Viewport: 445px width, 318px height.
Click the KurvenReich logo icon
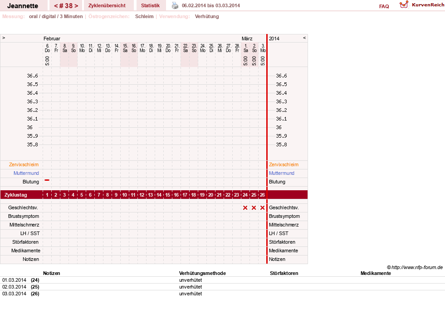point(404,5)
